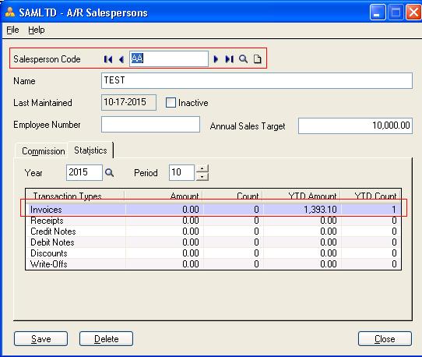Open the File menu

12,30
